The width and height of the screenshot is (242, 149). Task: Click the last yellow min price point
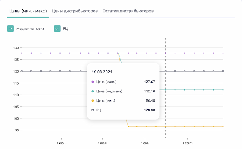223,127
